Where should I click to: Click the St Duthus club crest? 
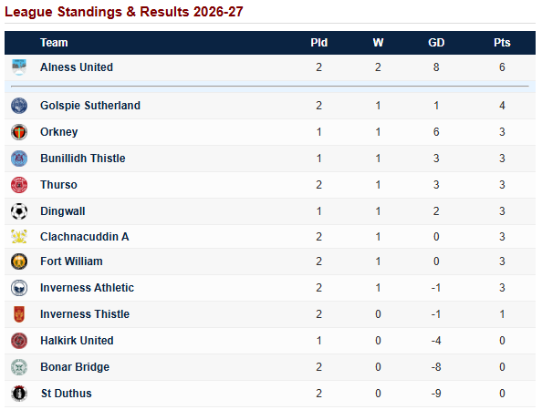tap(19, 394)
